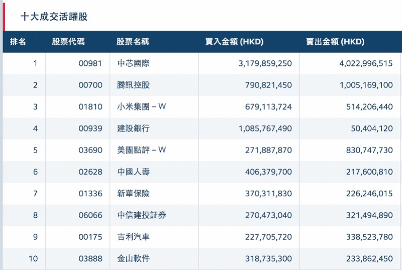
Task: Select buy amount 318,735,300
Action: coord(268,259)
